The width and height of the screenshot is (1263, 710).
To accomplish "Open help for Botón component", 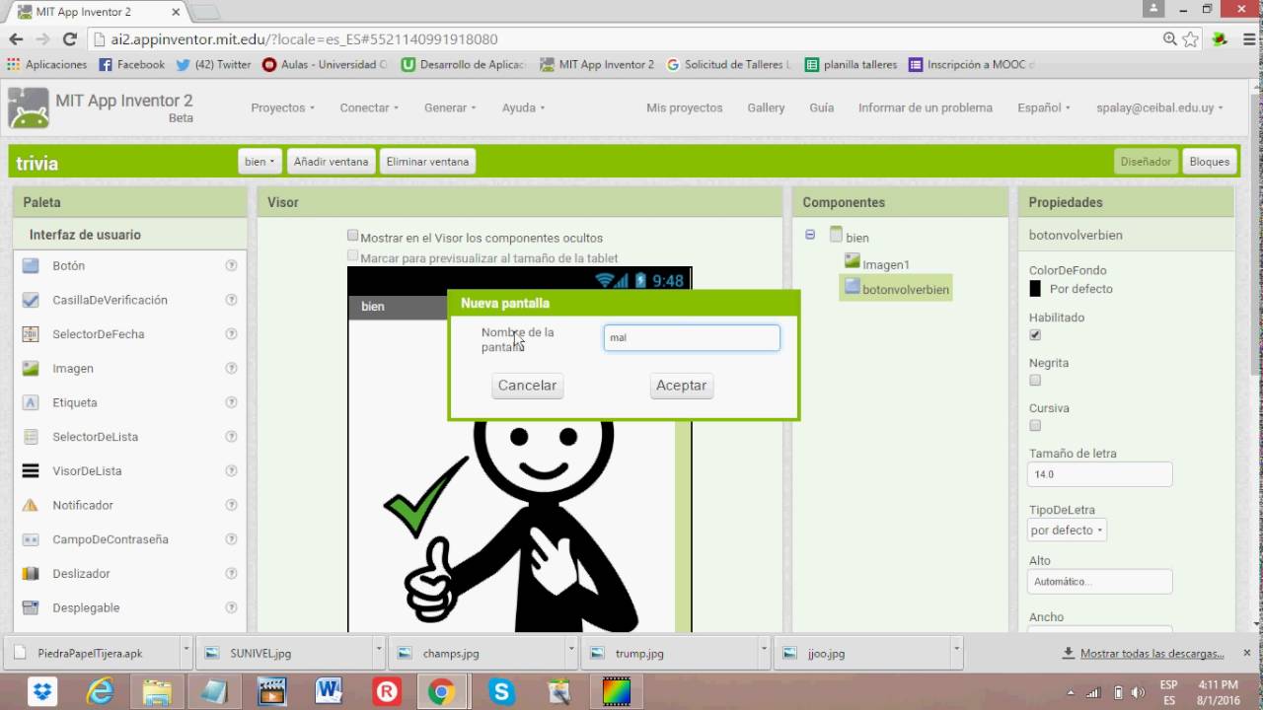I will click(231, 265).
